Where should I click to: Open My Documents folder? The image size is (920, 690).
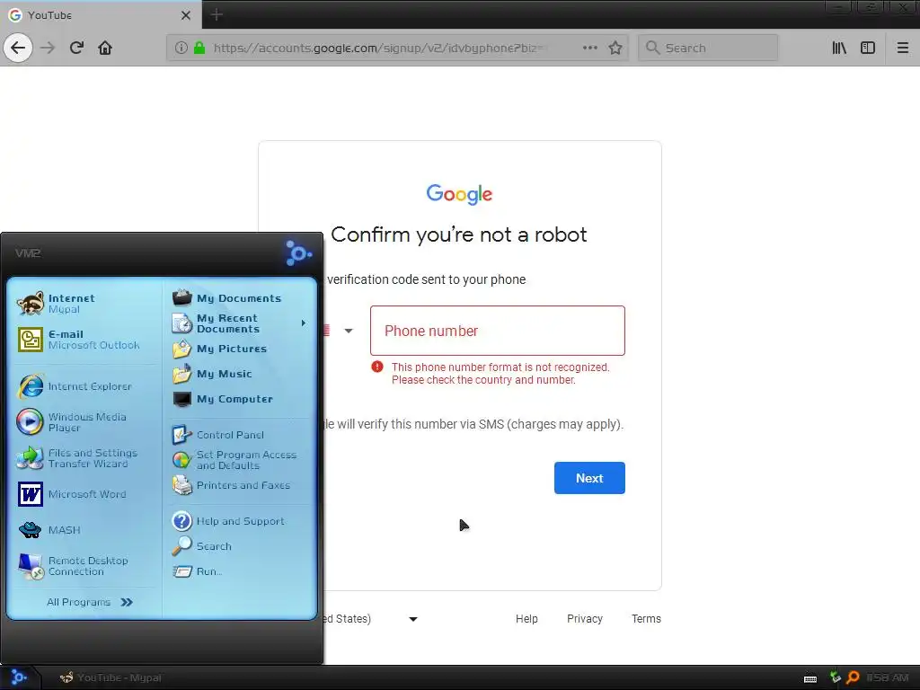(x=239, y=298)
